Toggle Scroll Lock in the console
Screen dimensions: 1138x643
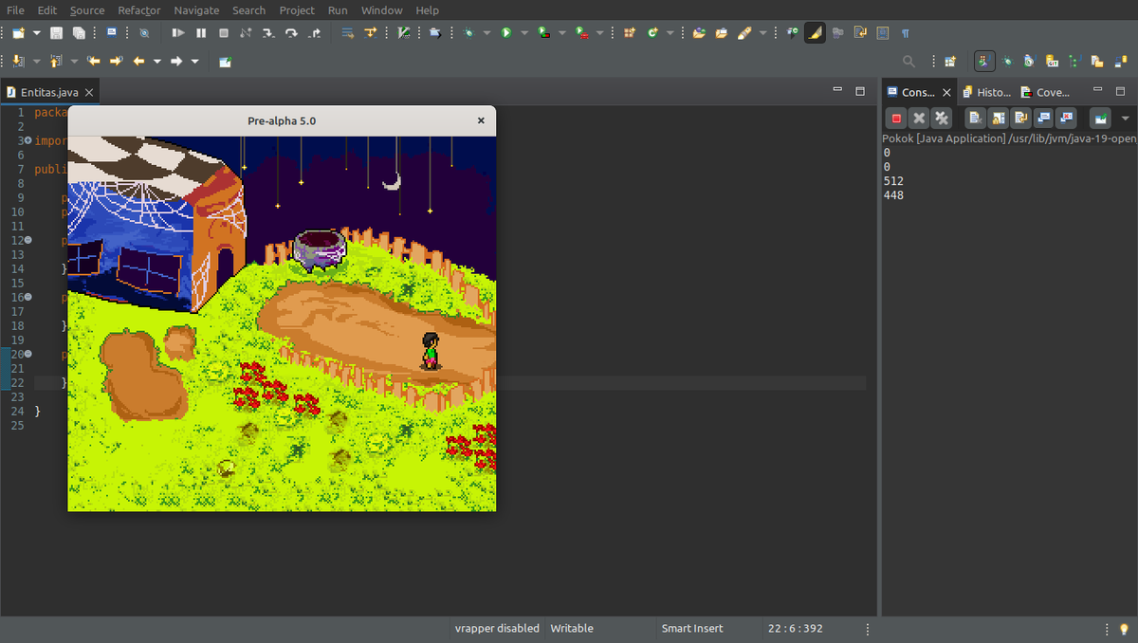pyautogui.click(x=998, y=119)
